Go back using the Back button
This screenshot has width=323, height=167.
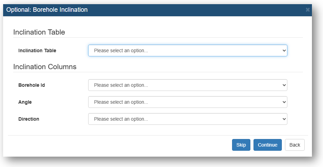point(295,145)
